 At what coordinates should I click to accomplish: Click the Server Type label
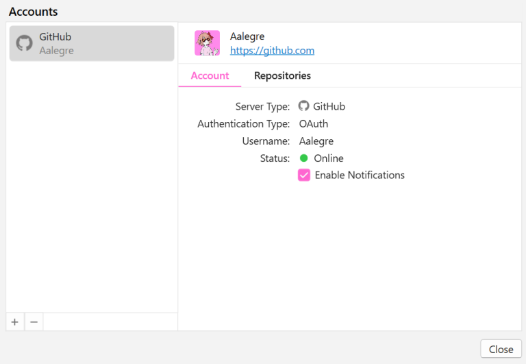262,106
